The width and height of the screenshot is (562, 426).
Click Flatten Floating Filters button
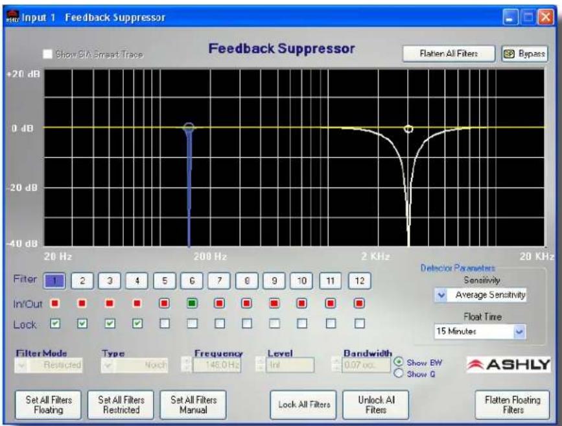512,405
